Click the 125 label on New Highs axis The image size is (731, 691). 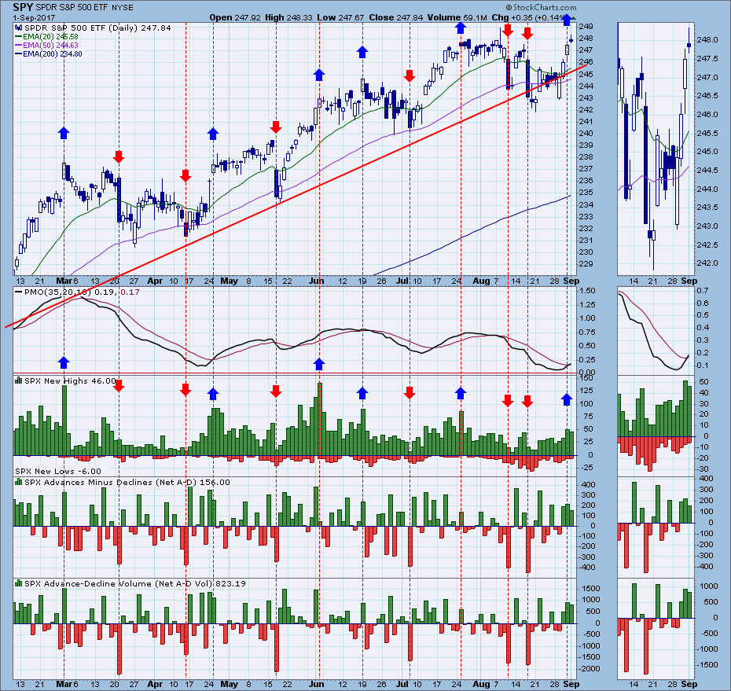tap(586, 391)
